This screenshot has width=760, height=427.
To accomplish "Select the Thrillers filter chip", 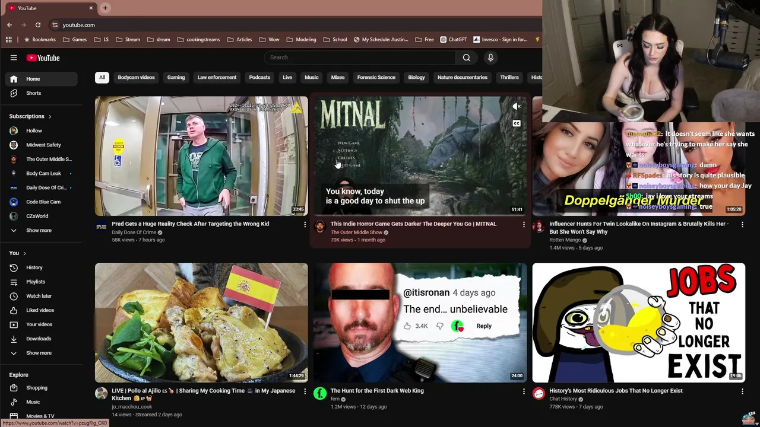I will point(509,78).
